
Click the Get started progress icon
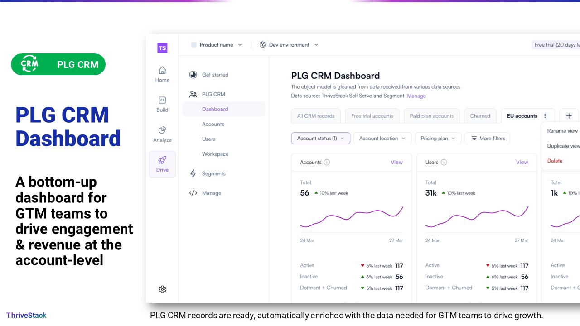[193, 75]
